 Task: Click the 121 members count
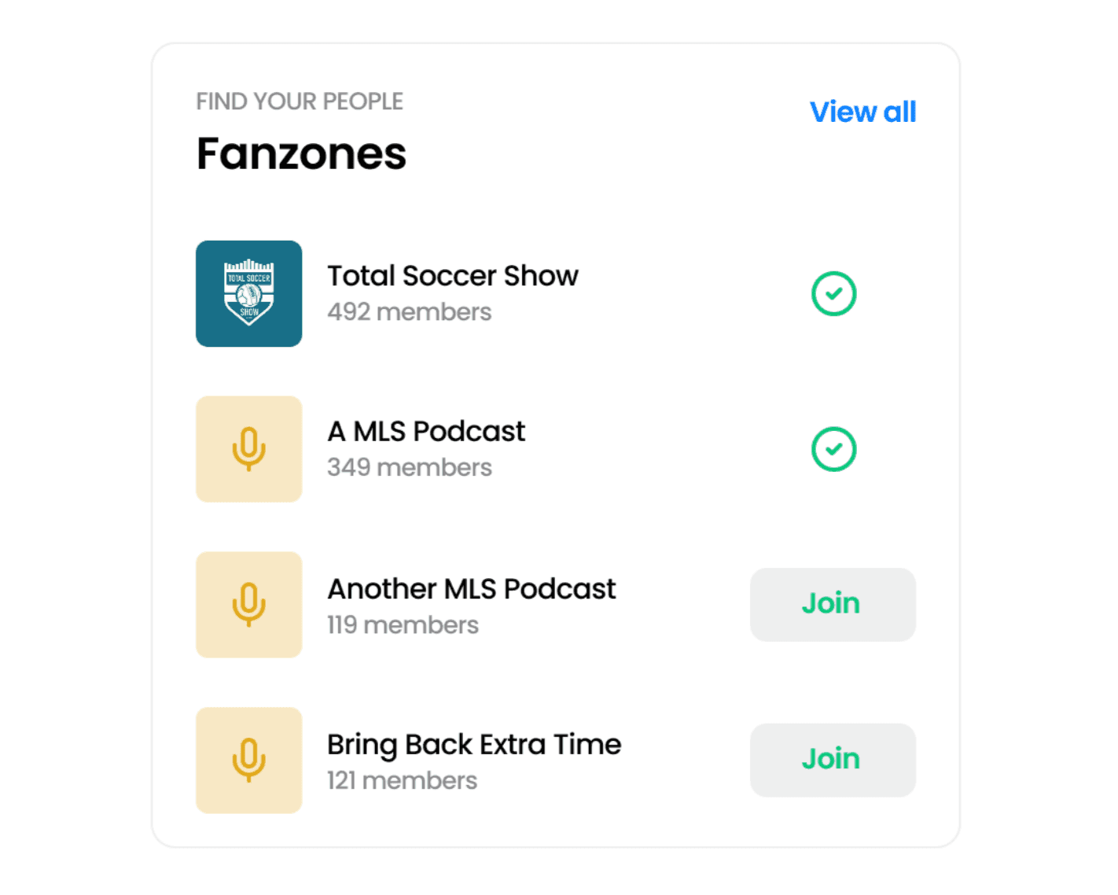(402, 781)
